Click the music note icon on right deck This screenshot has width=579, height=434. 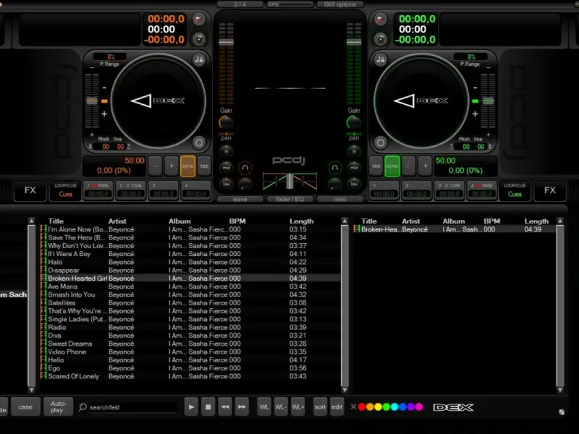click(379, 59)
